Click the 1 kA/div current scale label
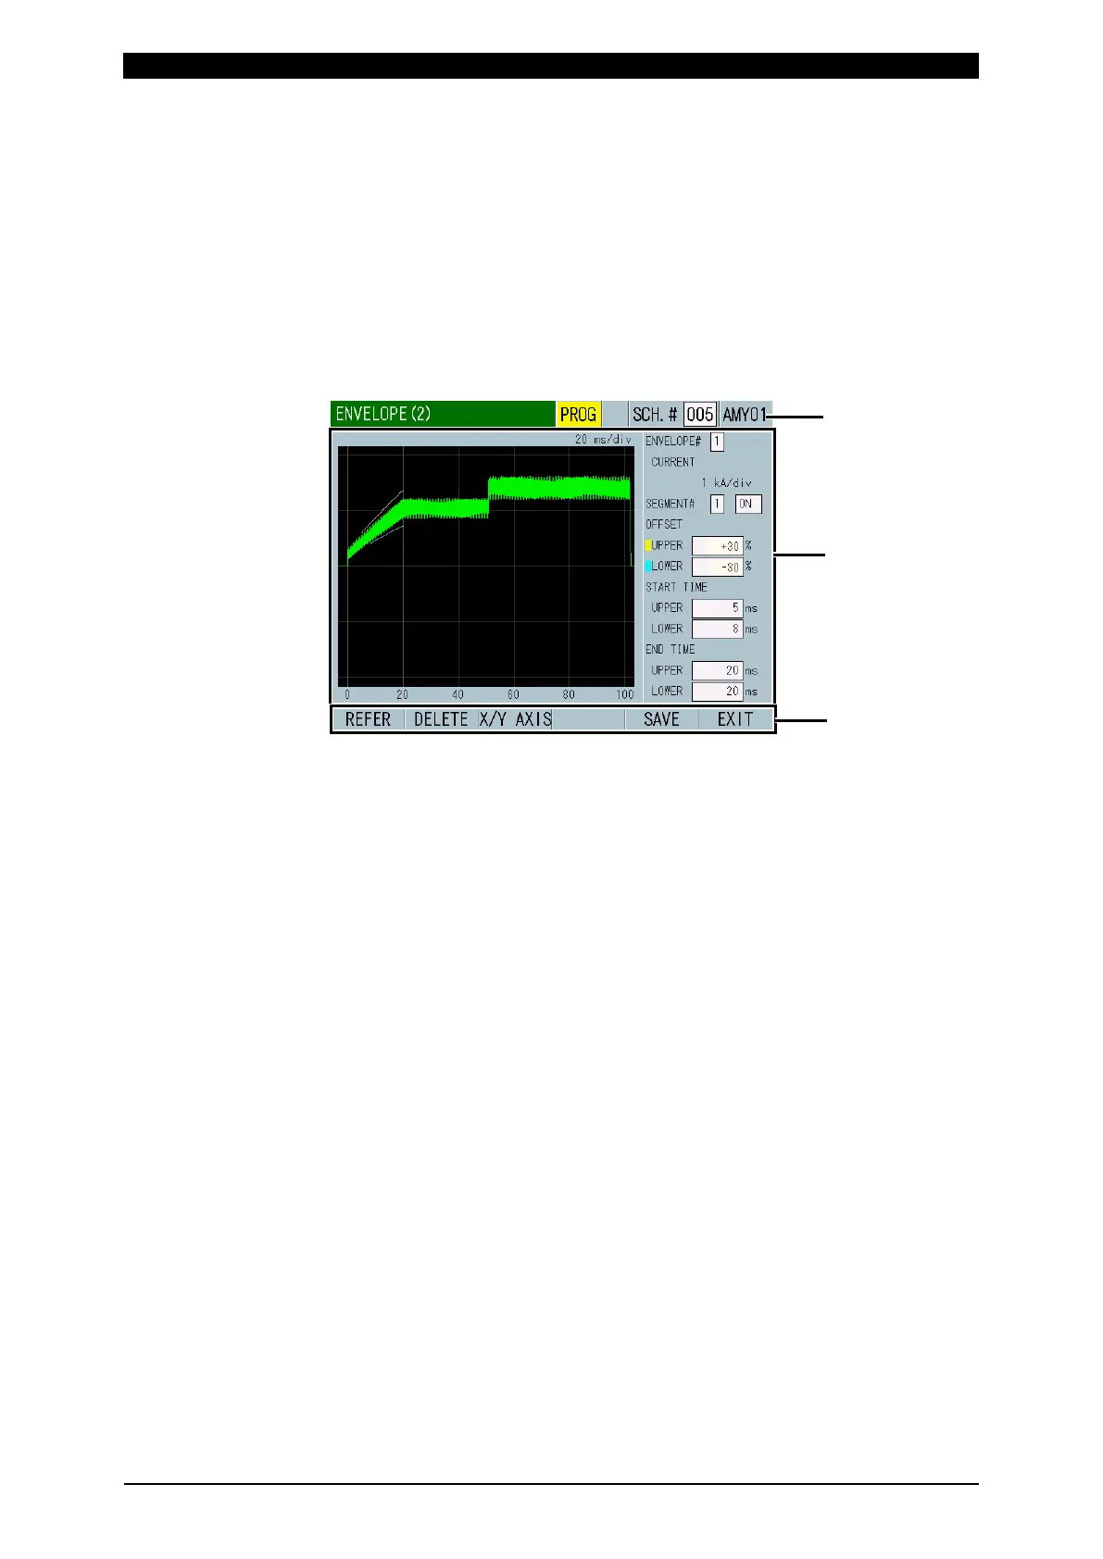This screenshot has width=1103, height=1559. pyautogui.click(x=726, y=483)
